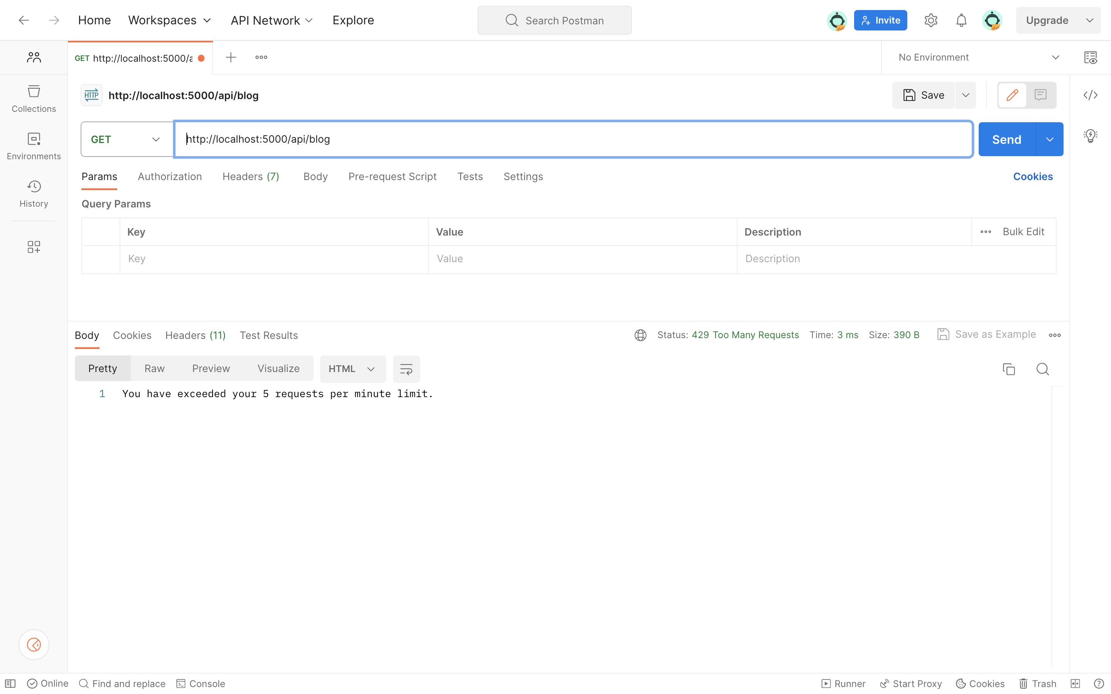Open the Settings gear icon
The image size is (1111, 694).
[x=930, y=20]
